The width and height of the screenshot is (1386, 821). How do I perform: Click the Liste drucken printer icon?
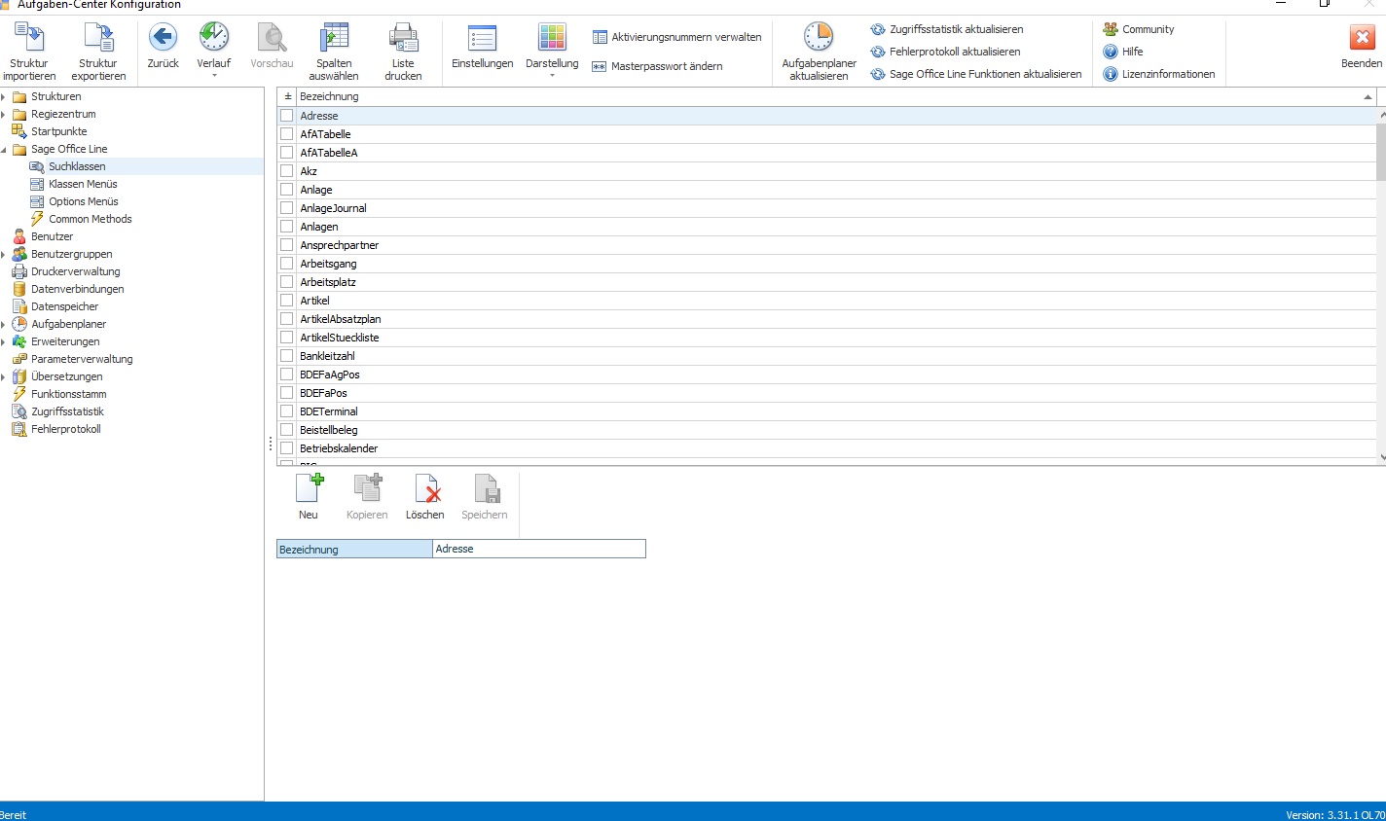coord(403,37)
